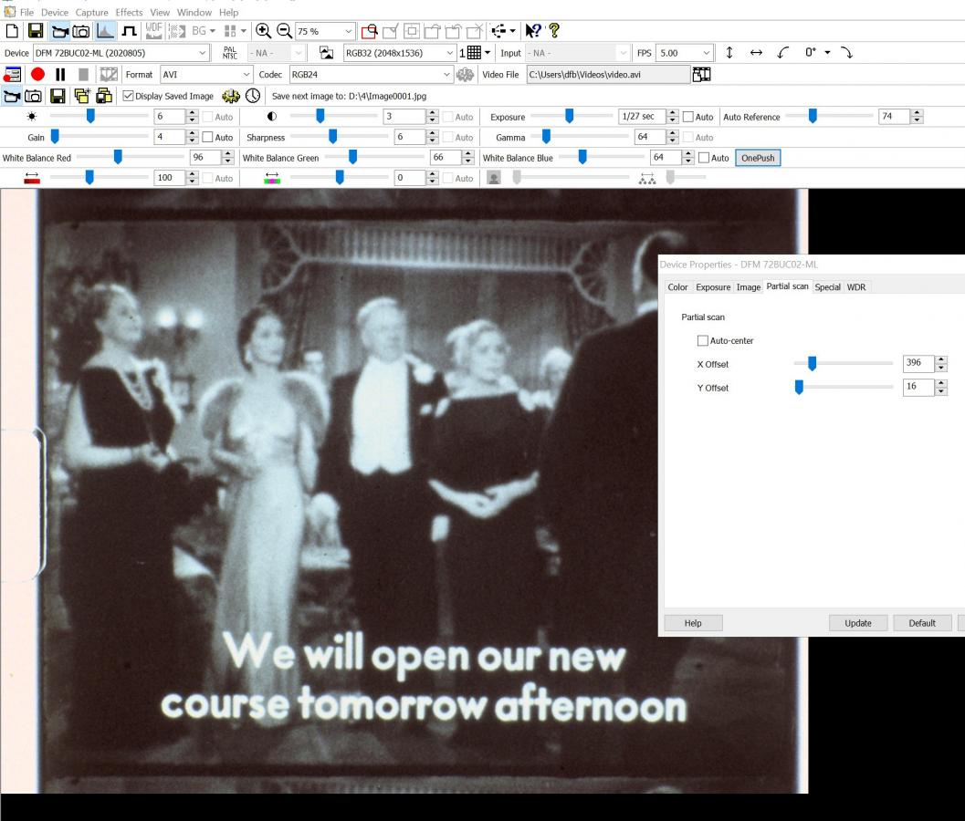Click the image sequence settings gear icon
Viewport: 965px width, 821px height.
[231, 96]
